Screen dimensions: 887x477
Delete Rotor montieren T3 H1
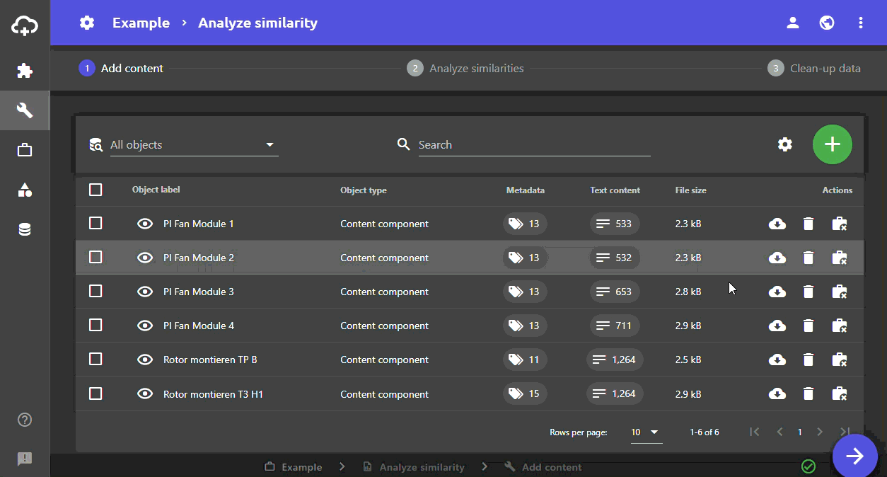coord(808,393)
